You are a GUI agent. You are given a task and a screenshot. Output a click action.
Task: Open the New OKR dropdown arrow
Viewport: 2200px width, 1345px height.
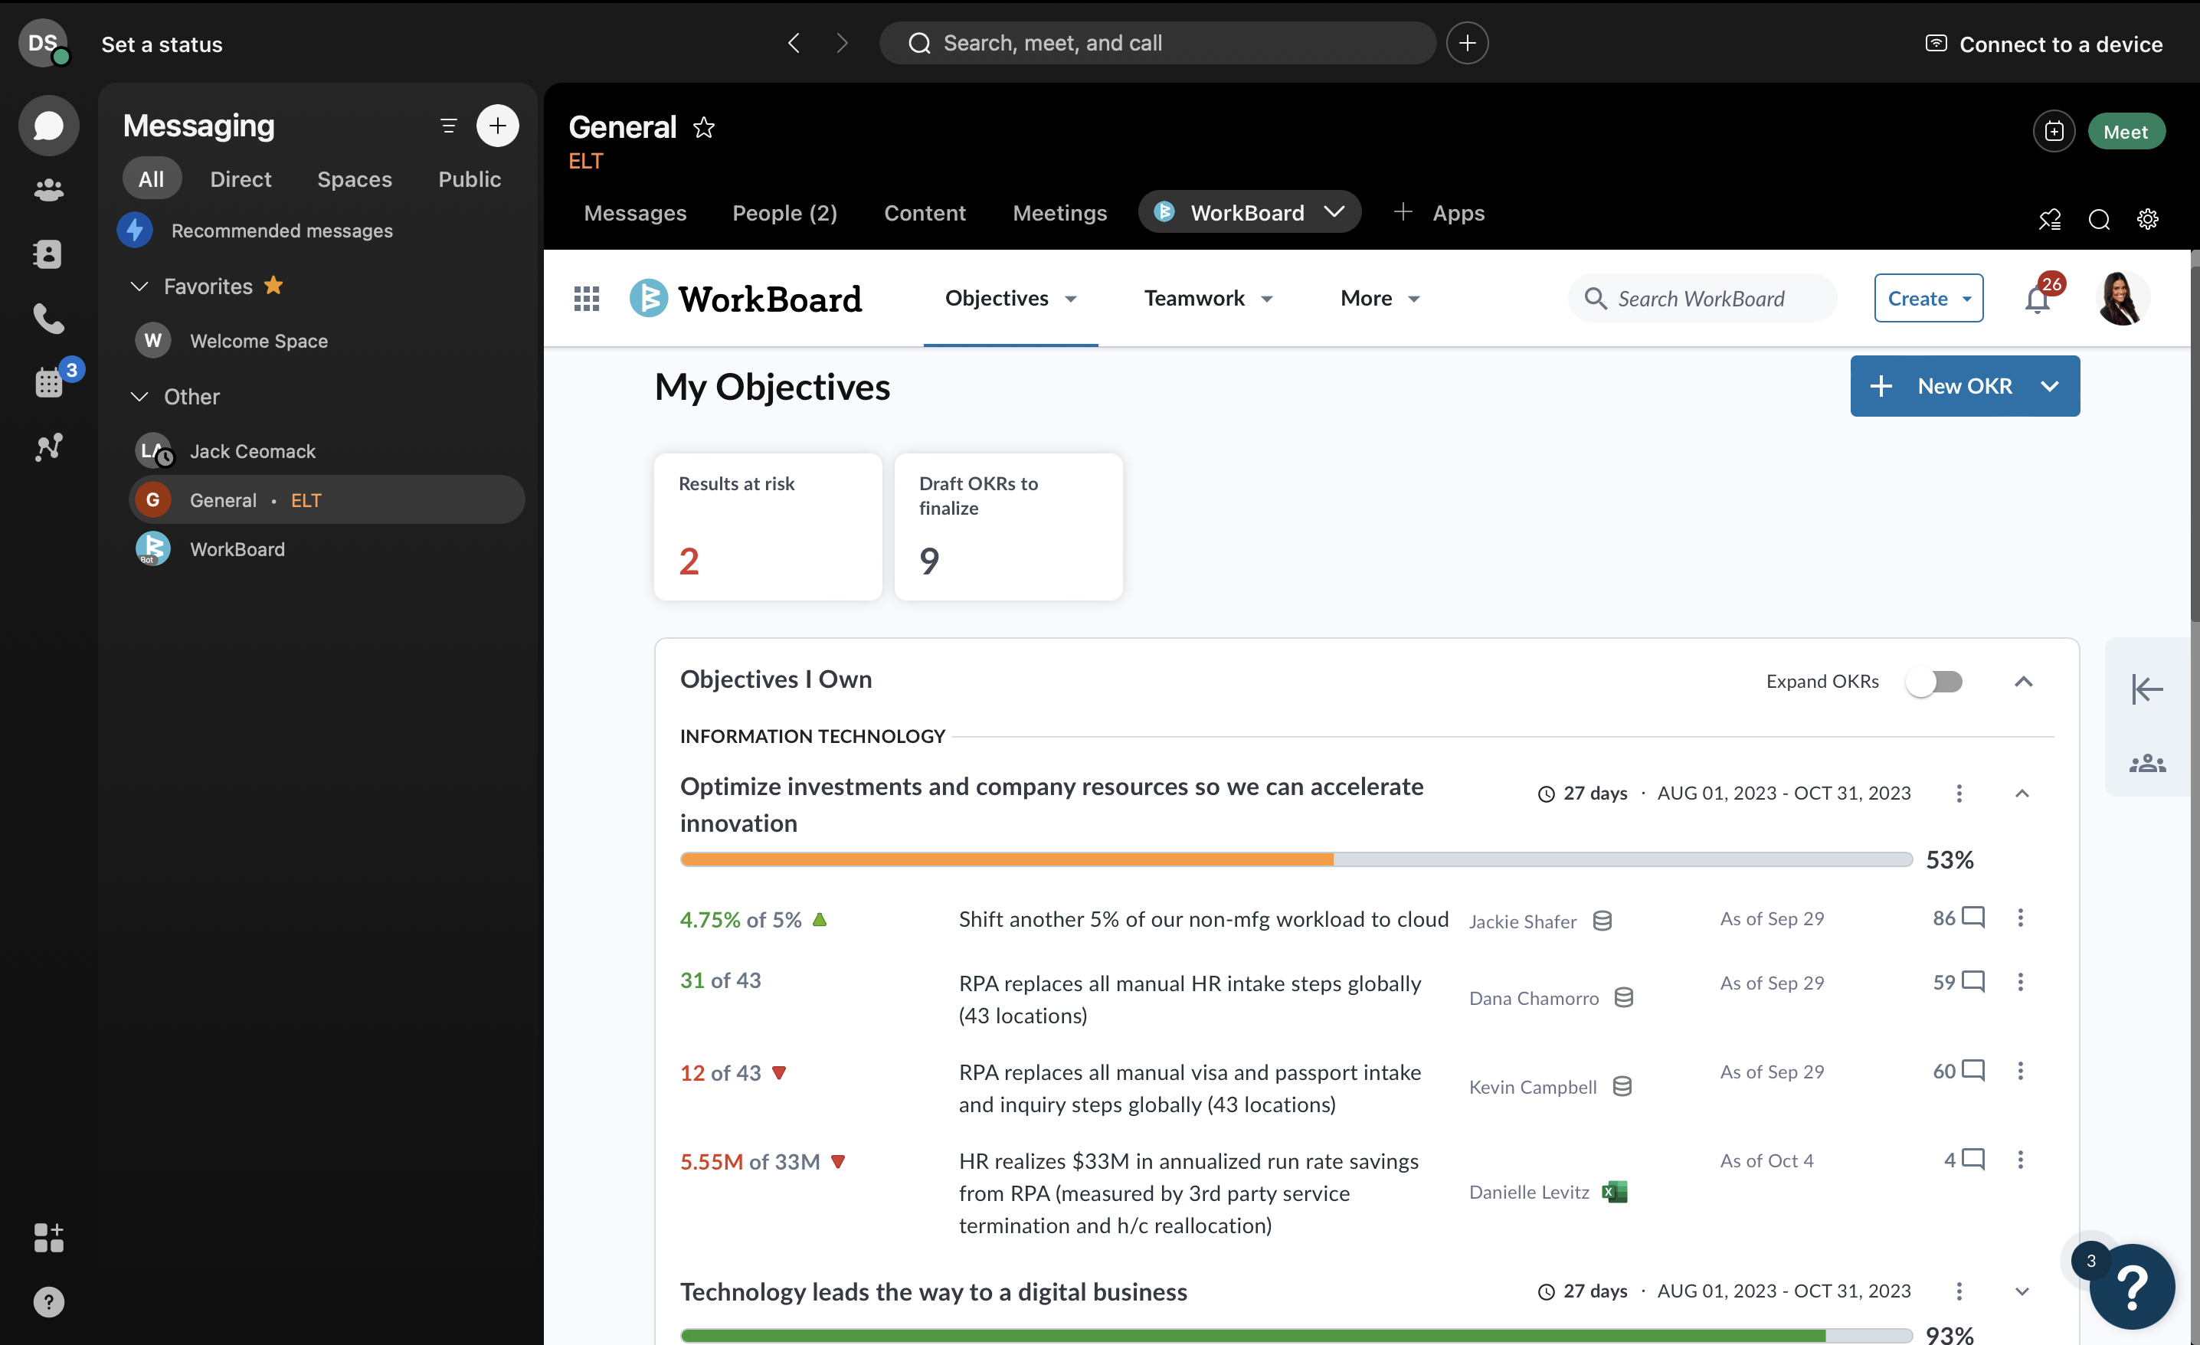(x=2049, y=387)
